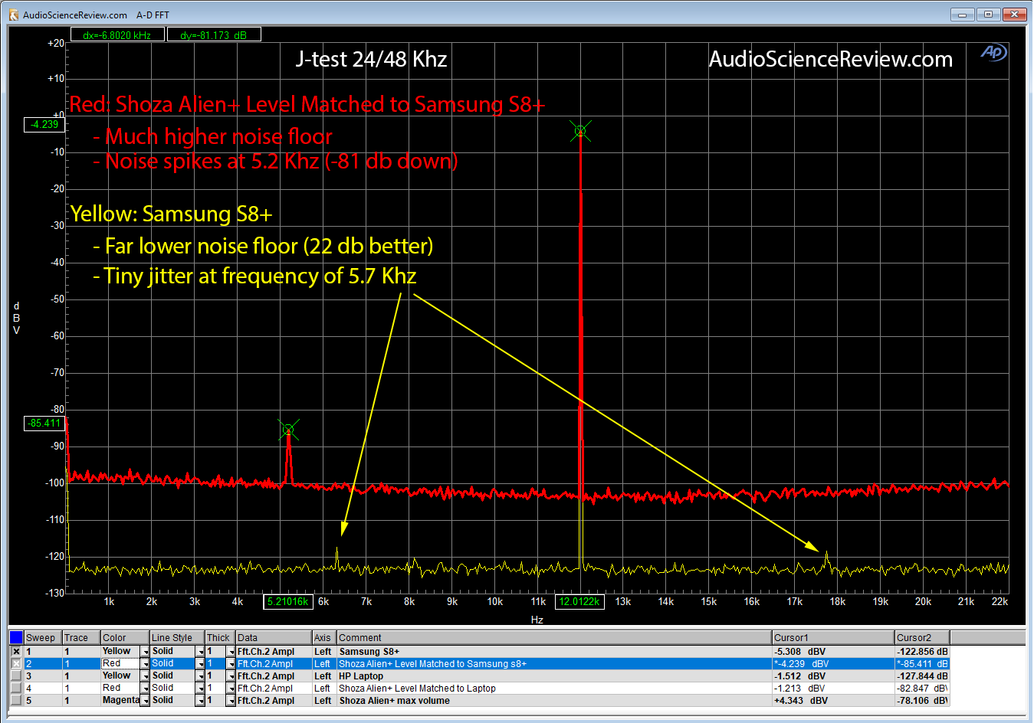Click the A-D FFT window's title bar icon
Image resolution: width=1034 pixels, height=723 pixels.
click(13, 15)
